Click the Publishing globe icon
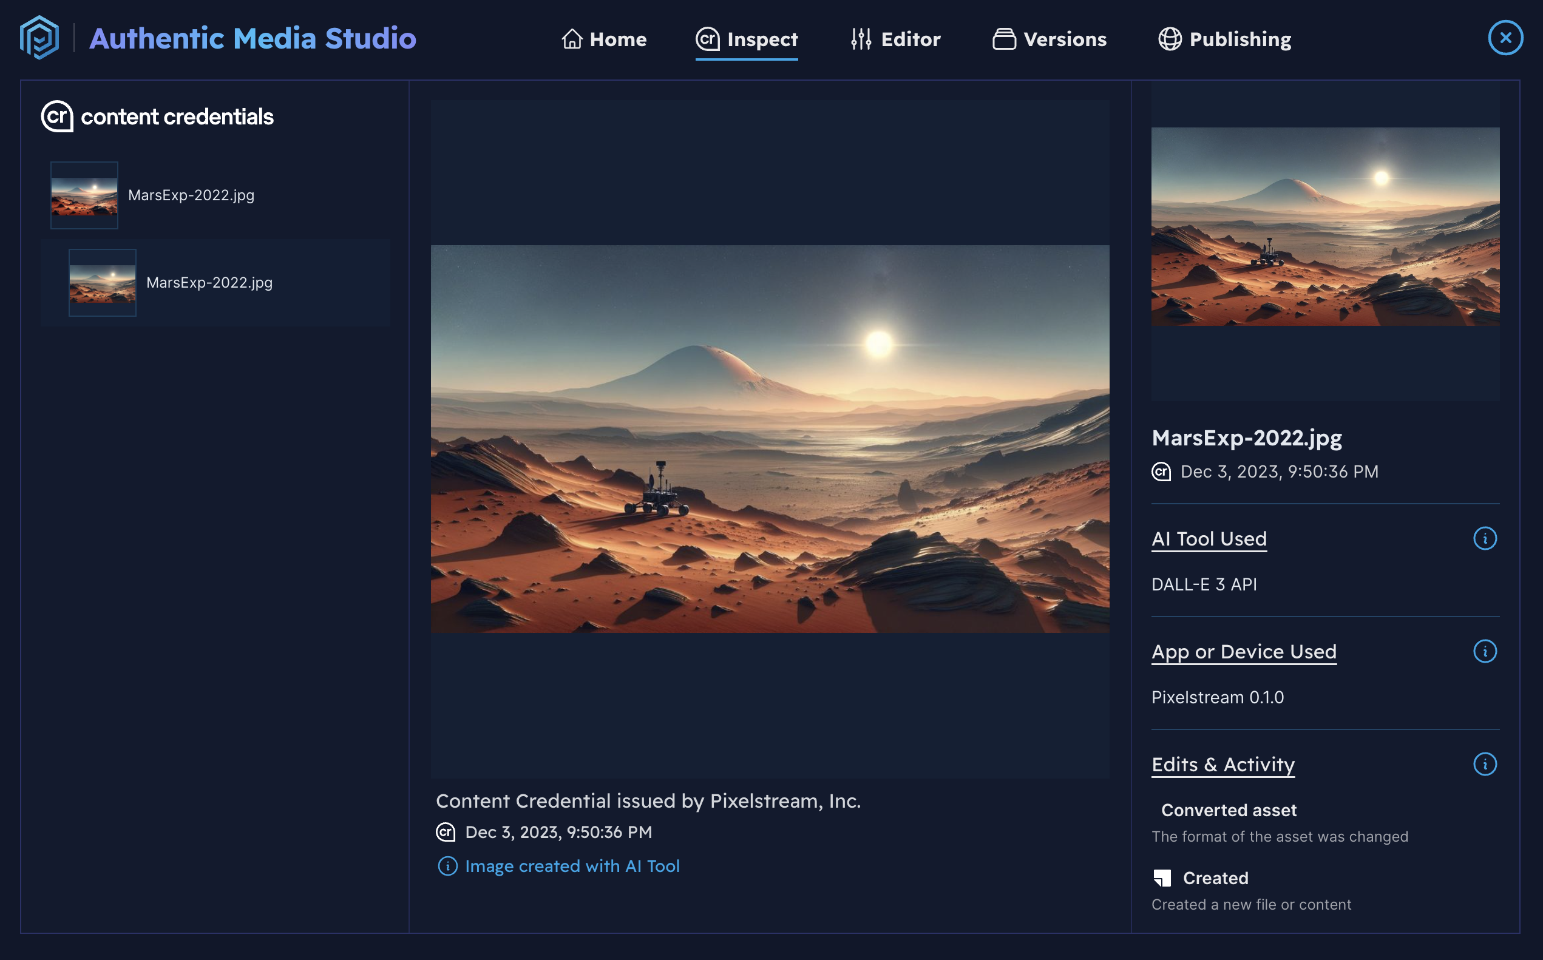The image size is (1543, 960). click(1170, 39)
